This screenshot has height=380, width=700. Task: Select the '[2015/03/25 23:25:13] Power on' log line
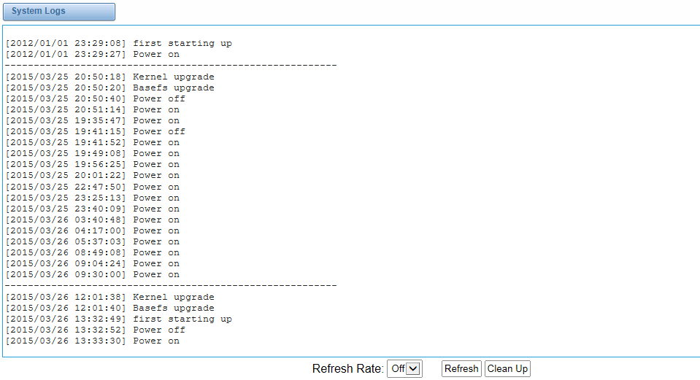[x=93, y=198]
